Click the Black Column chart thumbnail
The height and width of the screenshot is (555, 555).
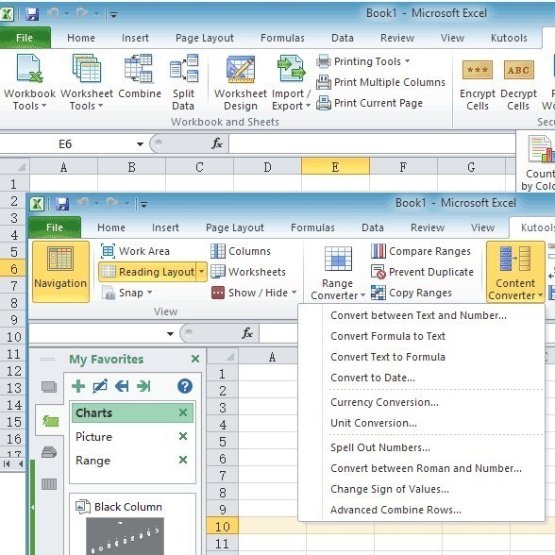[x=125, y=536]
